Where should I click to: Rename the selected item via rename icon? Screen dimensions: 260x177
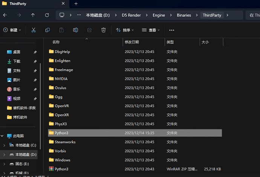(x=75, y=30)
